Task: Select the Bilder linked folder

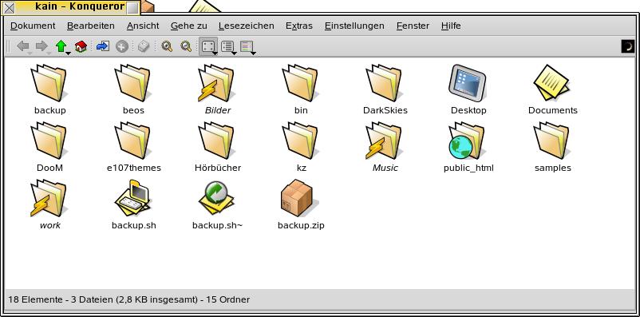Action: [x=218, y=90]
